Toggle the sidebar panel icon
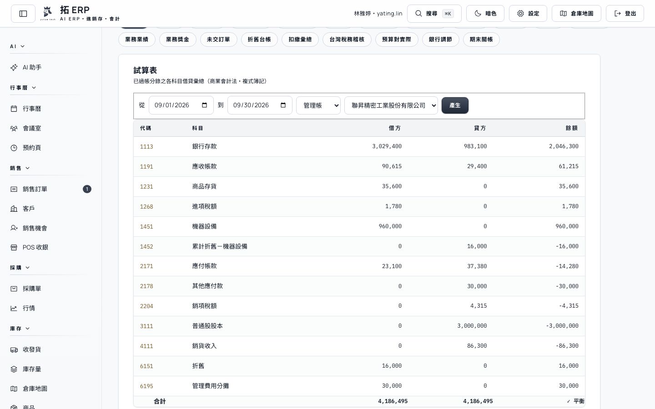The width and height of the screenshot is (655, 409). pos(23,14)
